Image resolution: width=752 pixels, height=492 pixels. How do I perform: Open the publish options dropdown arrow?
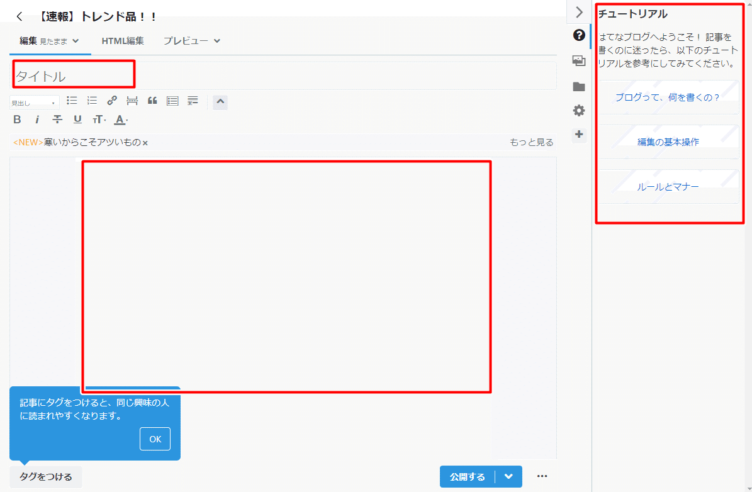[509, 477]
